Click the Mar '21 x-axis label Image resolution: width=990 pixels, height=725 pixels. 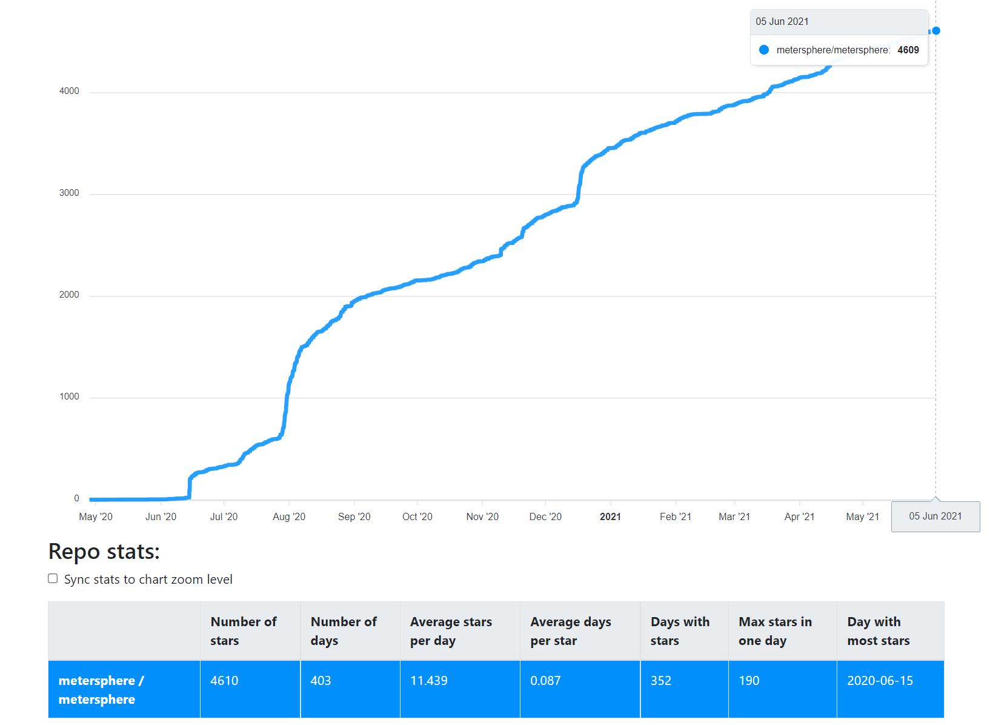click(734, 517)
